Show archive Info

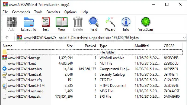pos(126,22)
